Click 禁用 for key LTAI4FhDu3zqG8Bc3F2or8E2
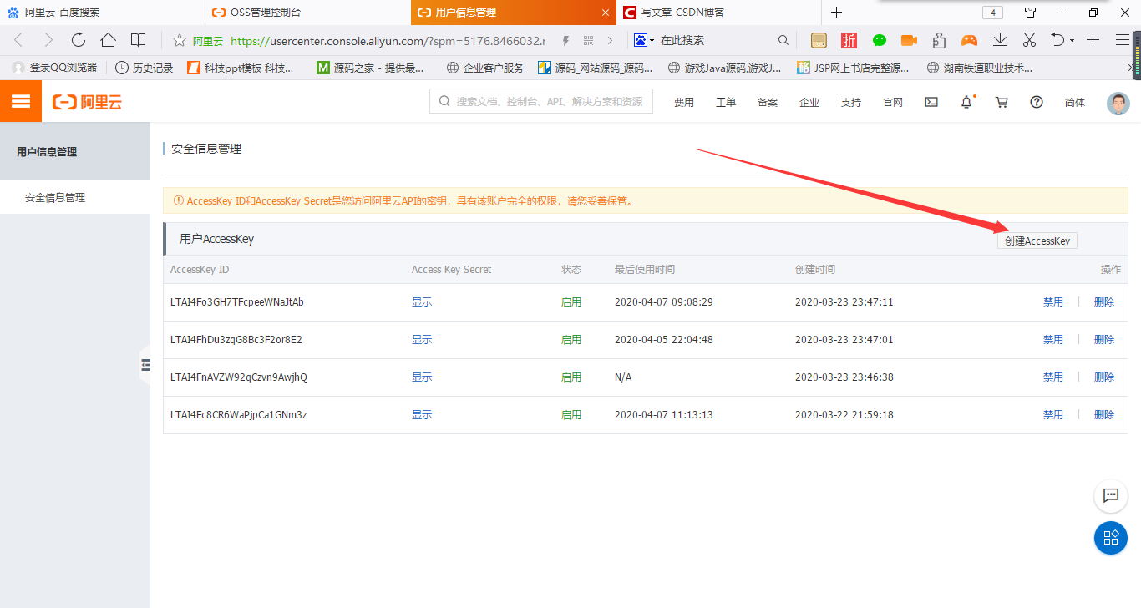 click(1053, 340)
